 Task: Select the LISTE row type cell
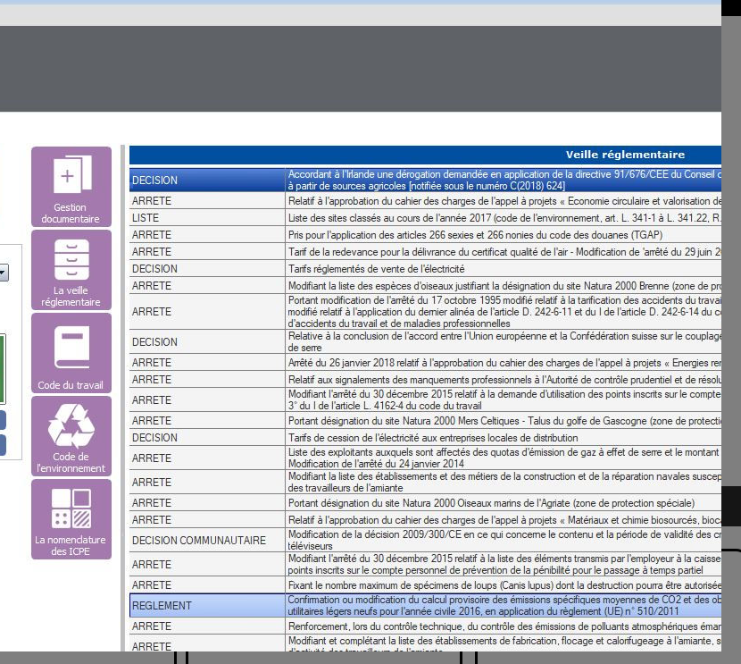click(x=207, y=218)
